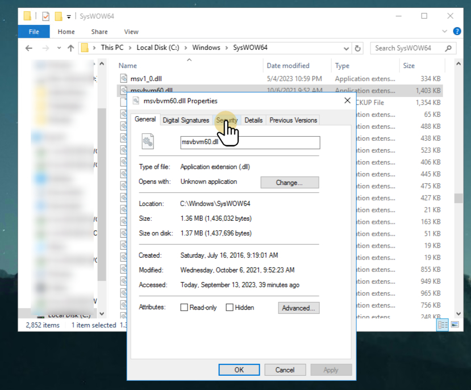Open Customize Quick Access Toolbar dropdown

[x=69, y=17]
